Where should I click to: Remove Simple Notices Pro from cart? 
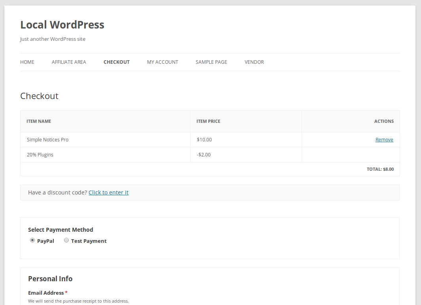384,139
